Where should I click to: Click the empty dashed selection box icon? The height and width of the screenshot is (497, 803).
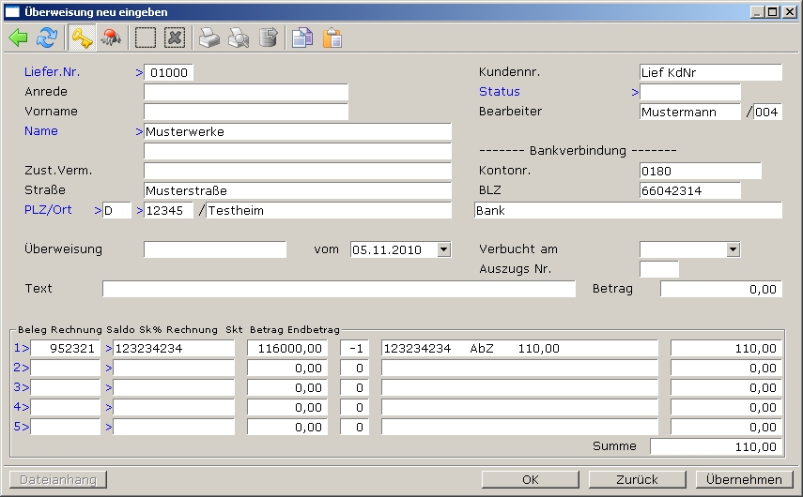coord(146,38)
